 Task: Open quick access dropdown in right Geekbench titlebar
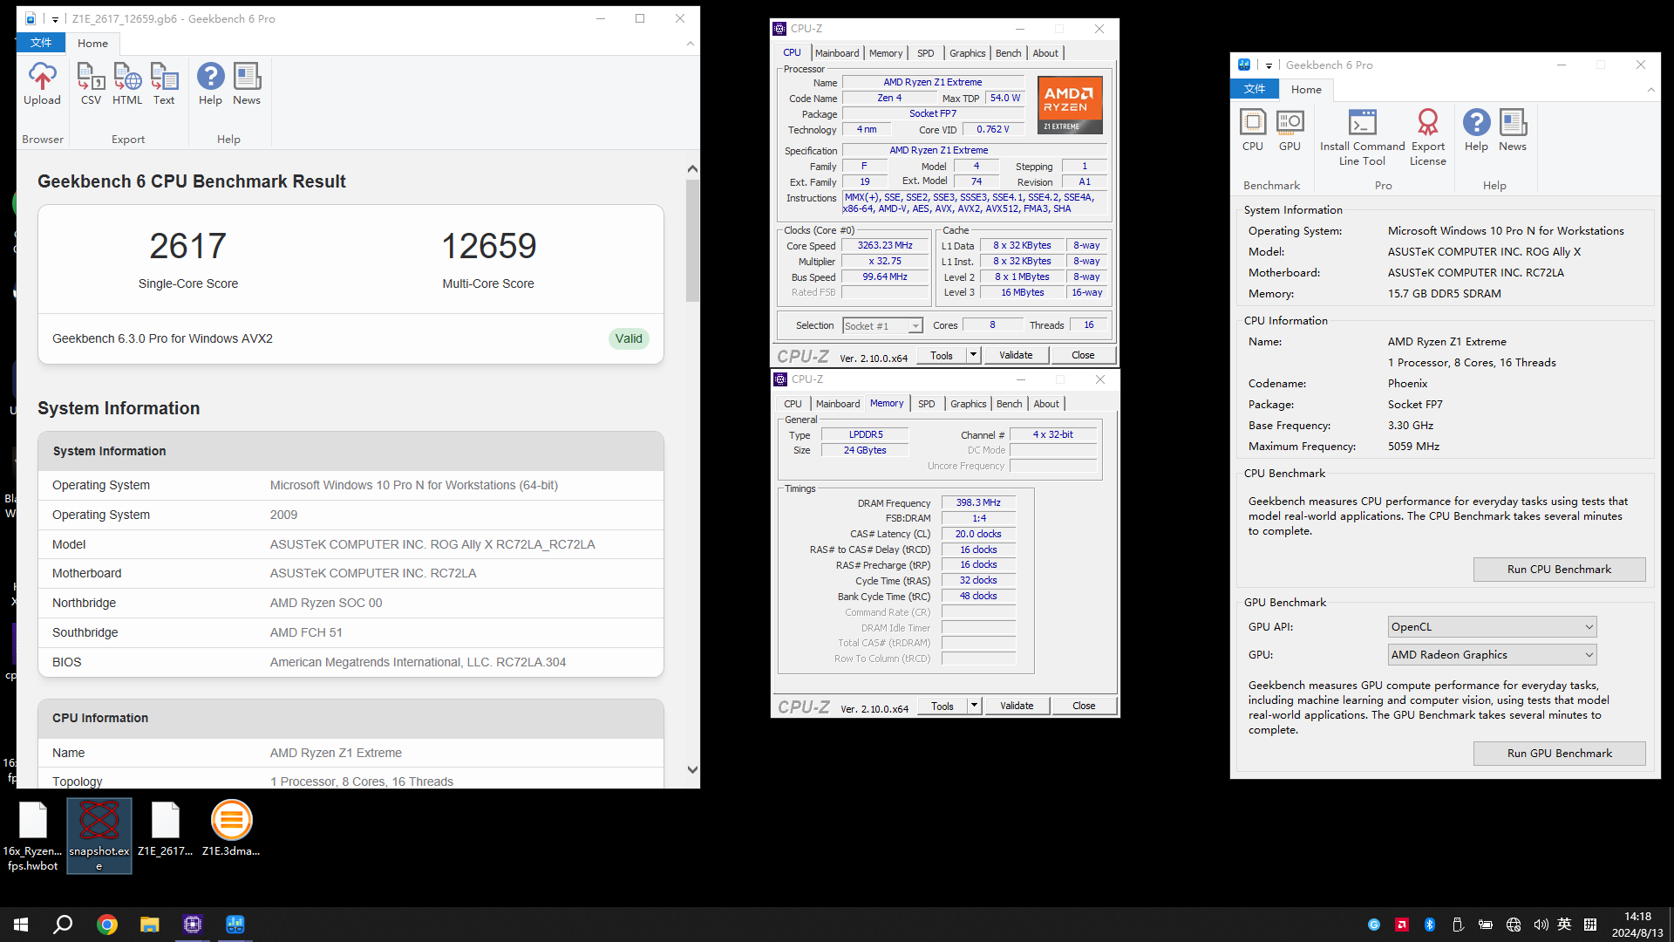pyautogui.click(x=1269, y=65)
